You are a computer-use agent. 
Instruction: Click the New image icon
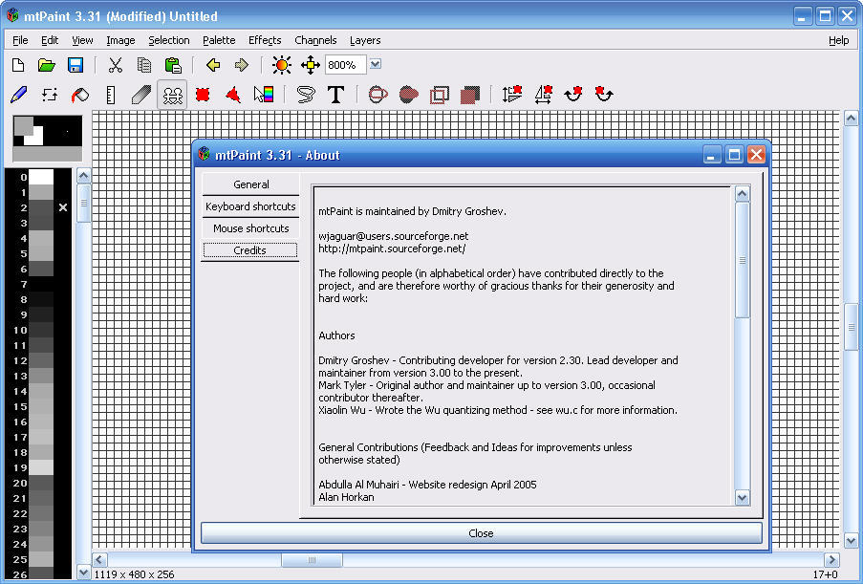pos(18,65)
